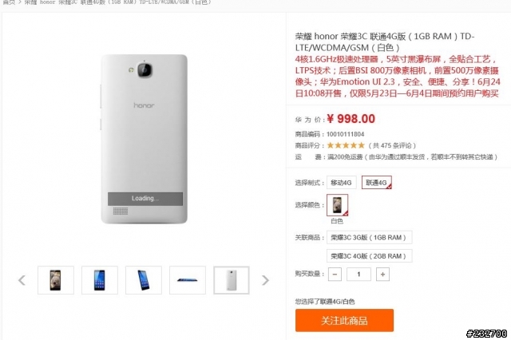Open related product 荣耀3C 4G版 (2GB RAM)
The image size is (511, 340).
(x=369, y=256)
